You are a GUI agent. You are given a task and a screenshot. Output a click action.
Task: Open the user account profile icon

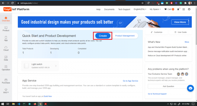[x=189, y=9]
